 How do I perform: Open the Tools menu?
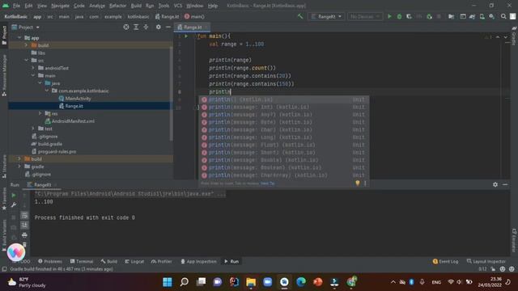(163, 6)
